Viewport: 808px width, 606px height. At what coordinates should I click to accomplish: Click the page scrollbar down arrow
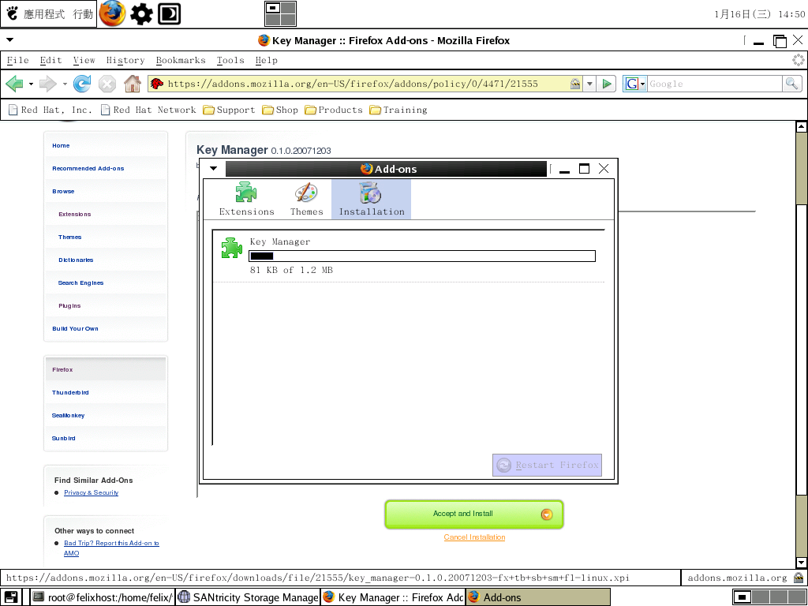pyautogui.click(x=801, y=562)
